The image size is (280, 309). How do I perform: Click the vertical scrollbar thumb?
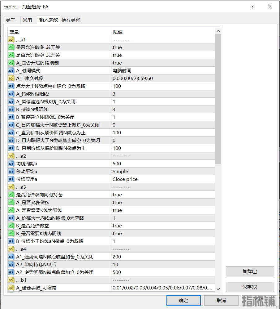[218, 99]
